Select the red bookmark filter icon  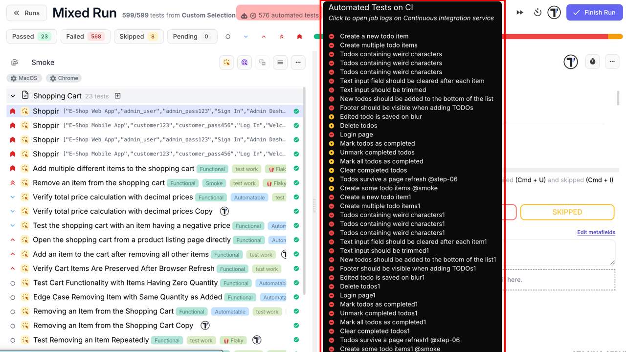click(x=299, y=36)
